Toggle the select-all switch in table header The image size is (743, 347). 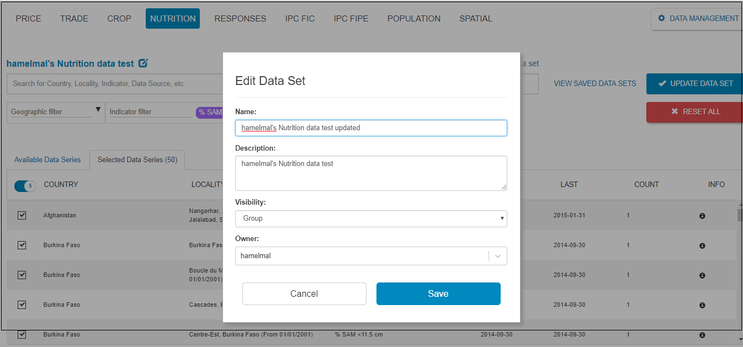pos(24,186)
